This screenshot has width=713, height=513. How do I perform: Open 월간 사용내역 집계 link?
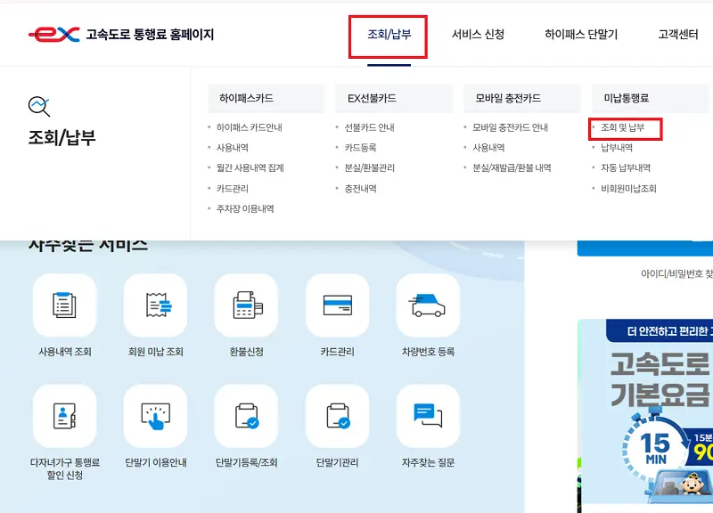pos(250,167)
